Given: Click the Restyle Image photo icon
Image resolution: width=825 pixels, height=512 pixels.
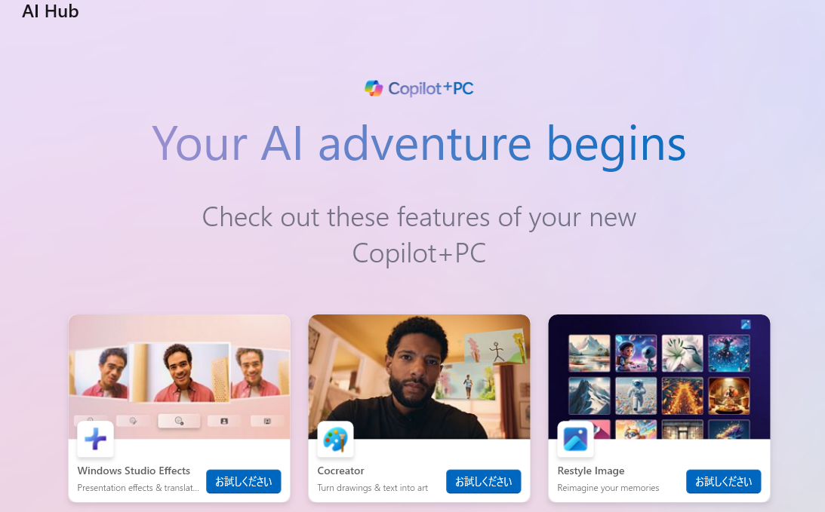Looking at the screenshot, I should coord(575,439).
